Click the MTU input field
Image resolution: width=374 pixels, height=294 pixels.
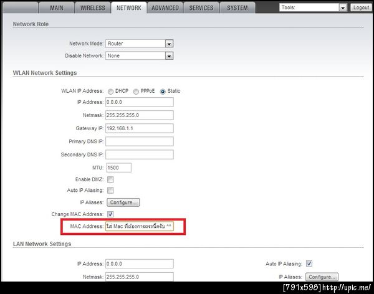pyautogui.click(x=118, y=168)
